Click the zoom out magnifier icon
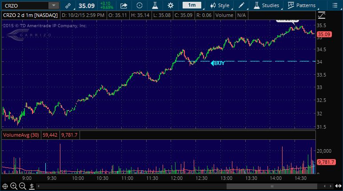The image size is (343, 191). (22, 186)
